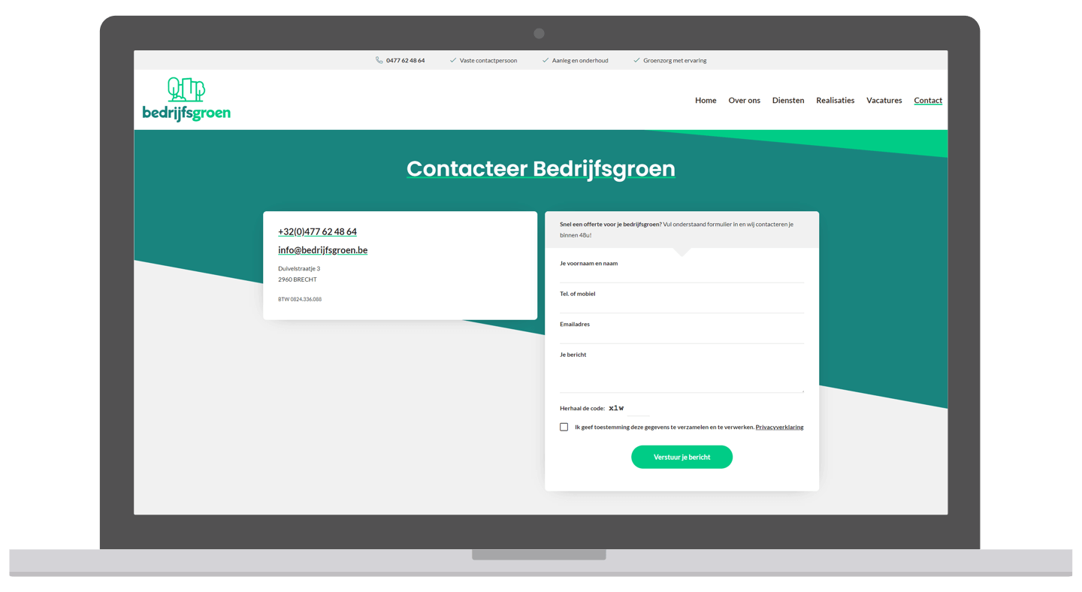Click the Emailadres input field
The height and width of the screenshot is (592, 1082).
click(682, 336)
